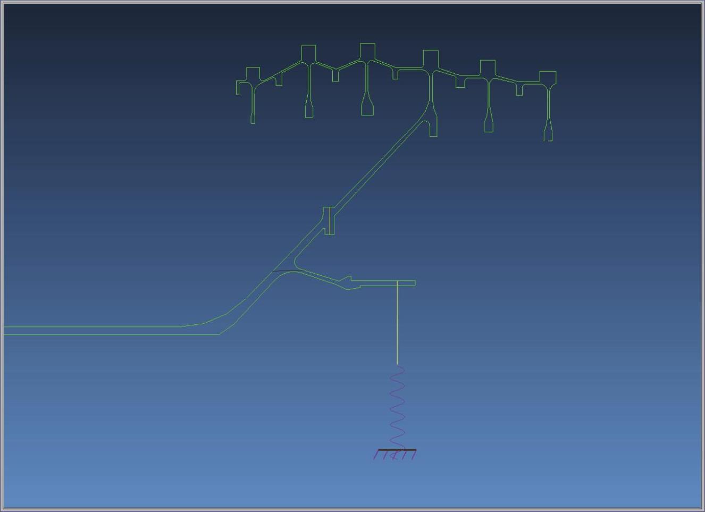This screenshot has width=705, height=512.
Task: Select the square block atop the fourth disk
Action: [431, 58]
